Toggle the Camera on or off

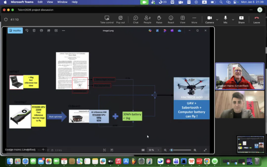click(x=209, y=19)
